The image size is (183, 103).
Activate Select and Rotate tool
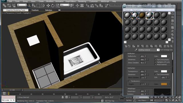tap(53, 5)
